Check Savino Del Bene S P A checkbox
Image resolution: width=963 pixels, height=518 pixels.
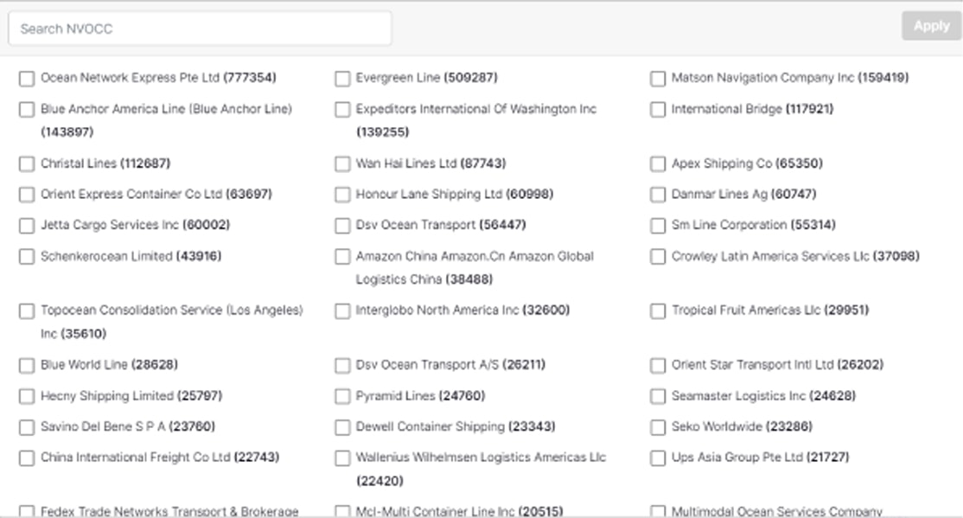[27, 427]
